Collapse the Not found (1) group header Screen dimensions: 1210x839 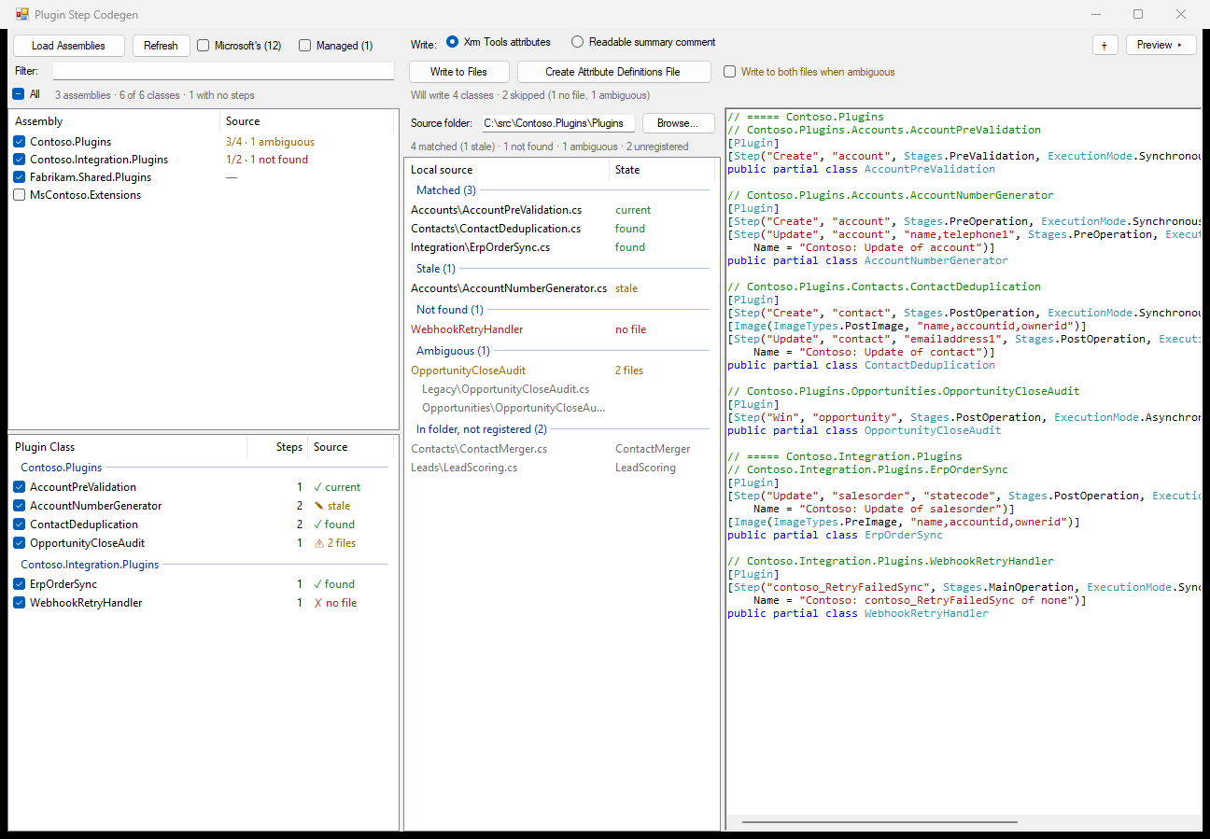[x=449, y=310]
